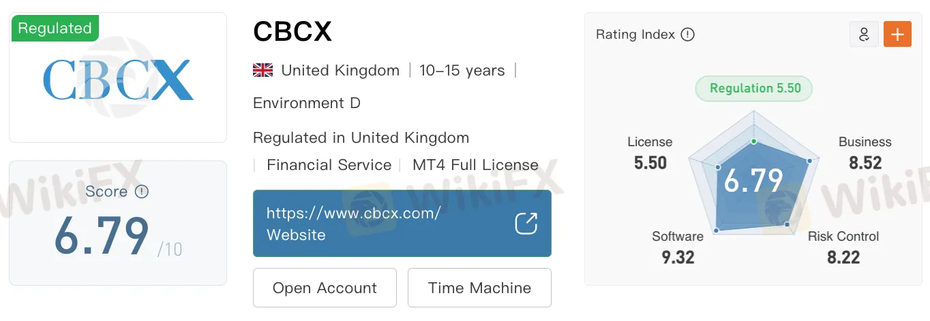Click the Environment D text
930x321 pixels.
307,103
